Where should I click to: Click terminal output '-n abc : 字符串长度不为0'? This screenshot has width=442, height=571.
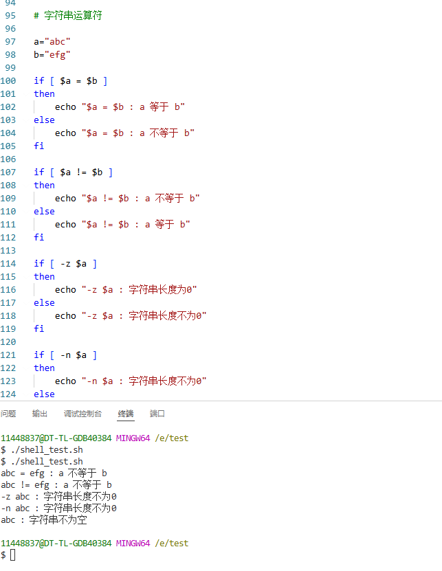click(58, 508)
